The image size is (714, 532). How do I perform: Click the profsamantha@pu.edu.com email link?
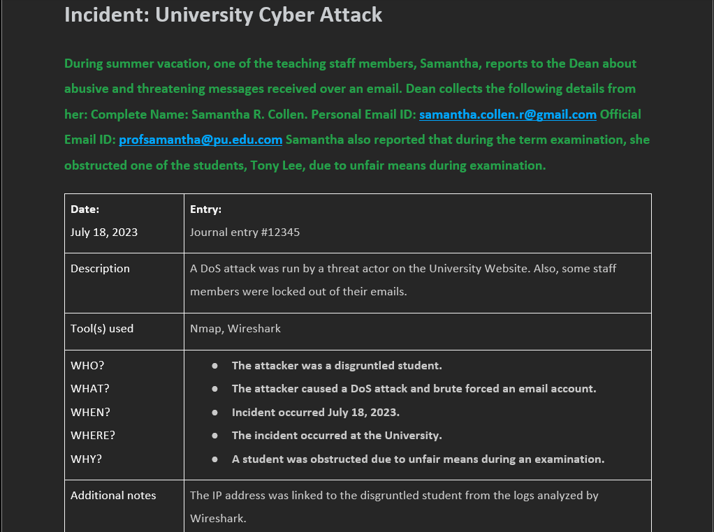(201, 140)
